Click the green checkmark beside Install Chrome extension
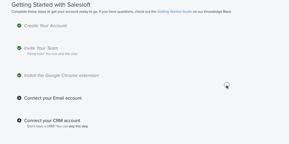The image size is (289, 144). coord(19,75)
